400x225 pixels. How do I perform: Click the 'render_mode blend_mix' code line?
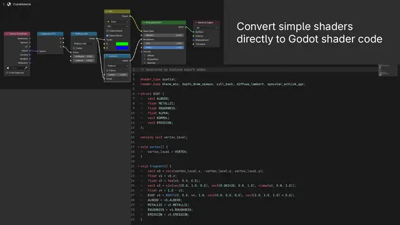coord(222,84)
